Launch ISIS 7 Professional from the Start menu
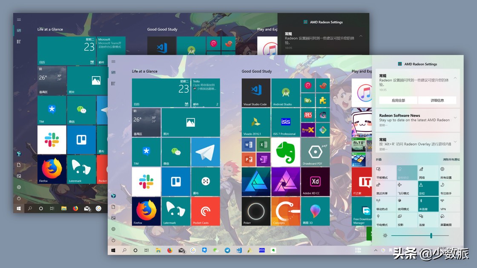This screenshot has height=268, width=477. pyautogui.click(x=285, y=123)
